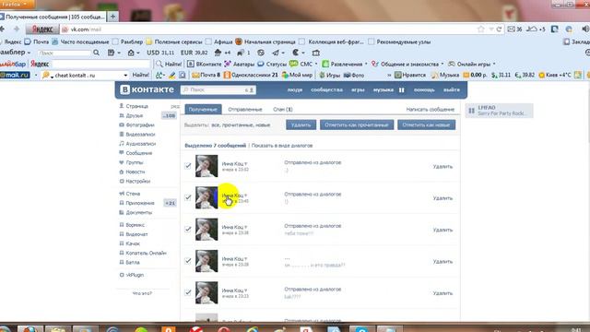Open the Windows Start orb
Viewport: 590px width, 332px height.
[x=5, y=328]
